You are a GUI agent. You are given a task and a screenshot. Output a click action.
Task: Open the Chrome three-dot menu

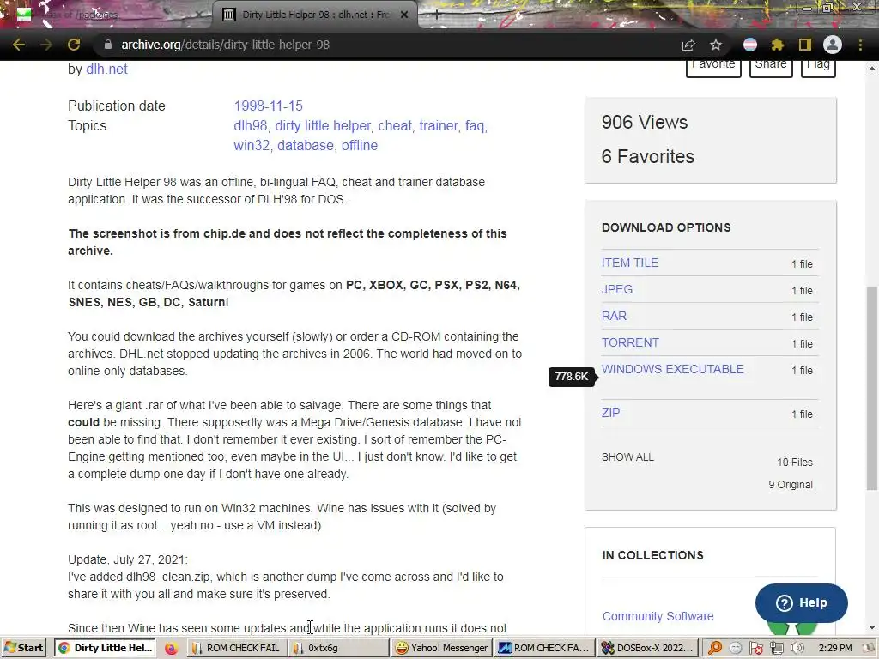[x=860, y=45]
